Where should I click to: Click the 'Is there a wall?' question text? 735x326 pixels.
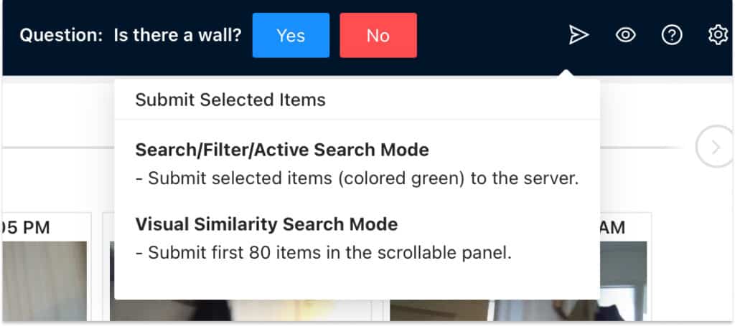tap(177, 35)
